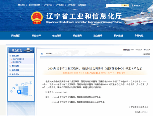The width and height of the screenshot is (153, 116).
Task: Open 机关建设 navigation item
Action: [x=118, y=36]
